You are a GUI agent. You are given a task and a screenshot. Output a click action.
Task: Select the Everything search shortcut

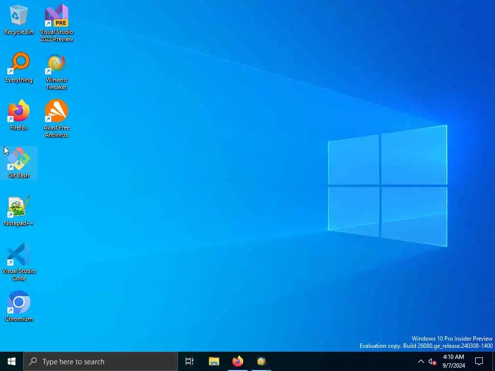(19, 68)
